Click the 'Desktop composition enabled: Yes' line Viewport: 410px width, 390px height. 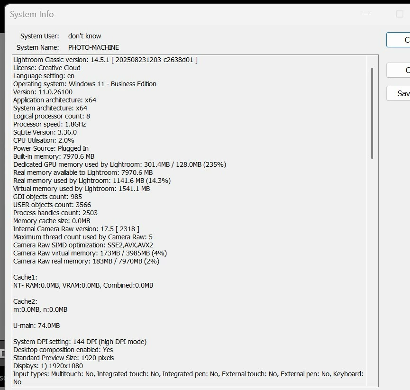63,350
